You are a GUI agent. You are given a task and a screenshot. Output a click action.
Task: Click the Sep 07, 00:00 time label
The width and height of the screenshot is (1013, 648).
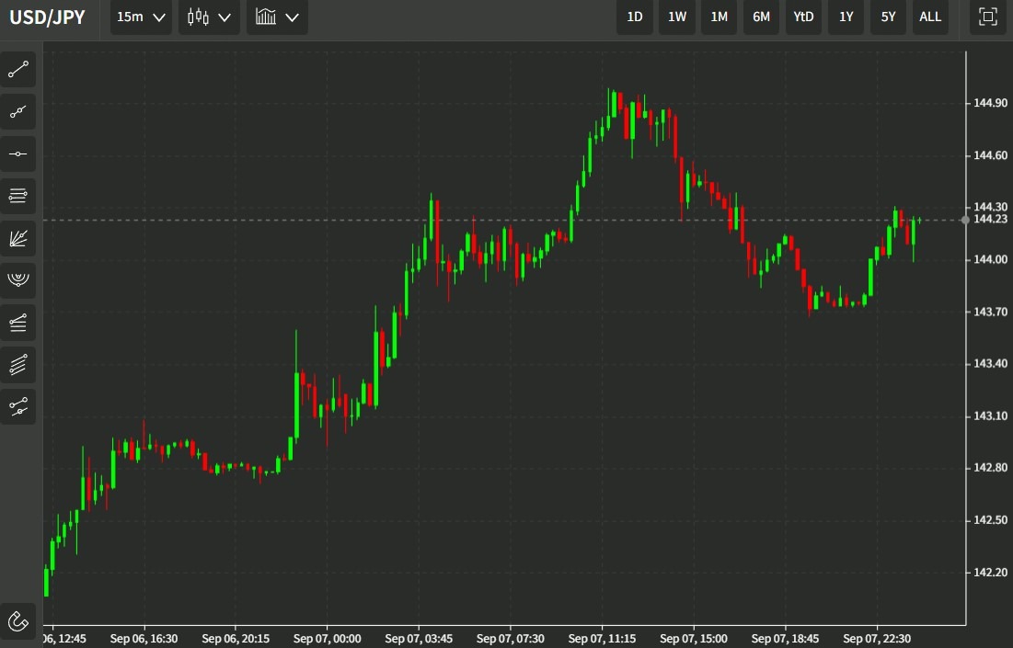(327, 638)
